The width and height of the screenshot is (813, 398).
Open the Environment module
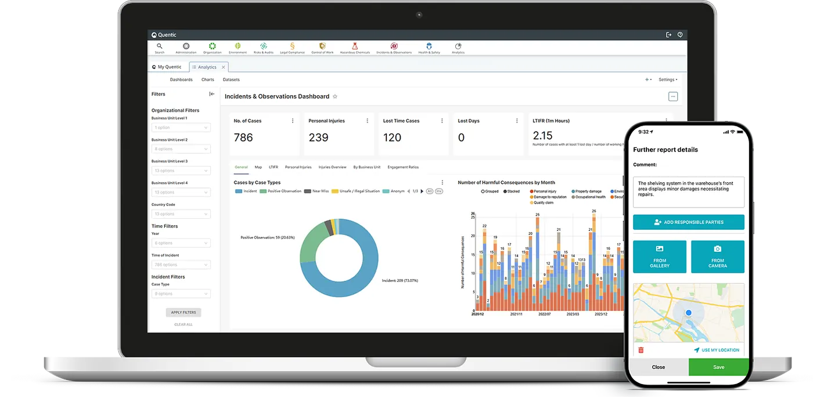coord(238,48)
